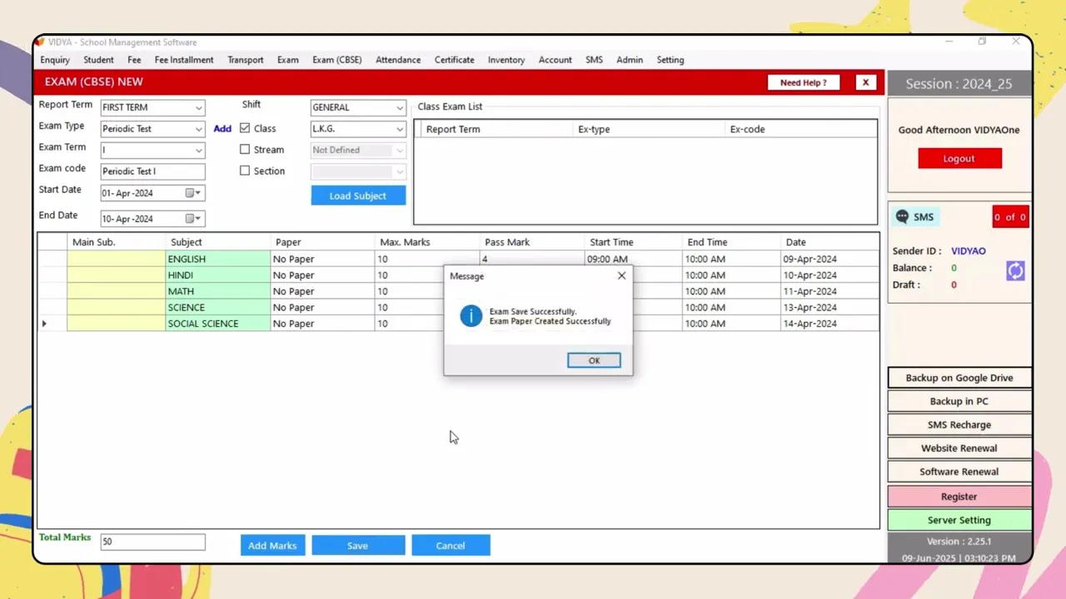Click the red Logout button
The width and height of the screenshot is (1066, 599).
pos(959,159)
